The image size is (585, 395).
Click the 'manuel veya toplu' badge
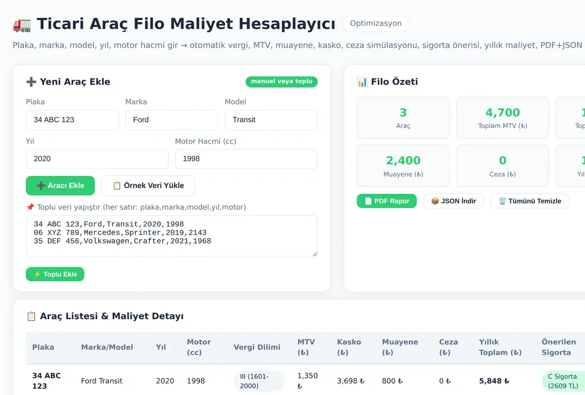click(x=282, y=81)
